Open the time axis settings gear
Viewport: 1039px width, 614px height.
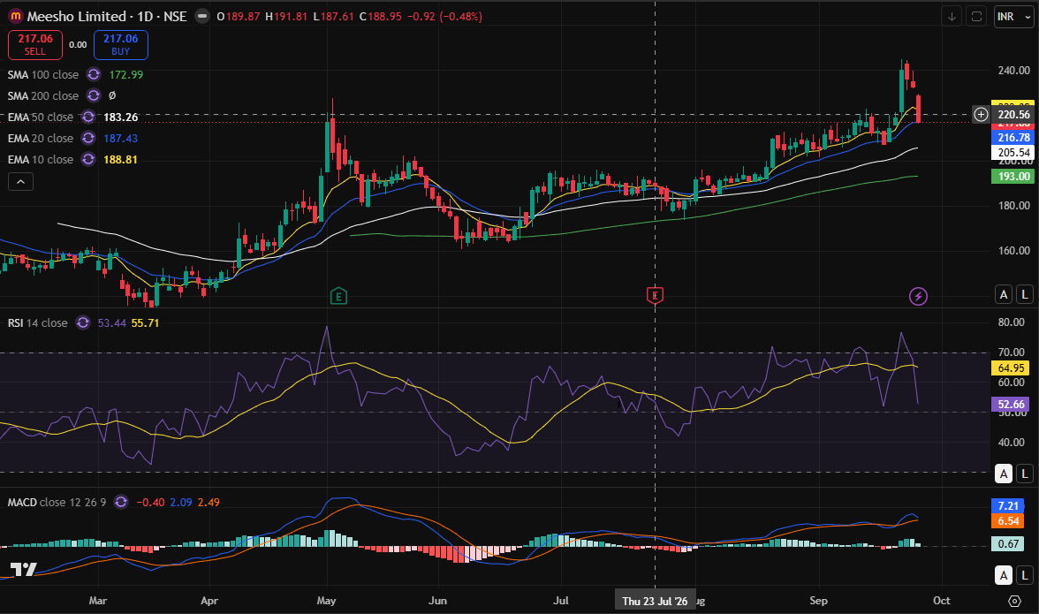(1014, 601)
